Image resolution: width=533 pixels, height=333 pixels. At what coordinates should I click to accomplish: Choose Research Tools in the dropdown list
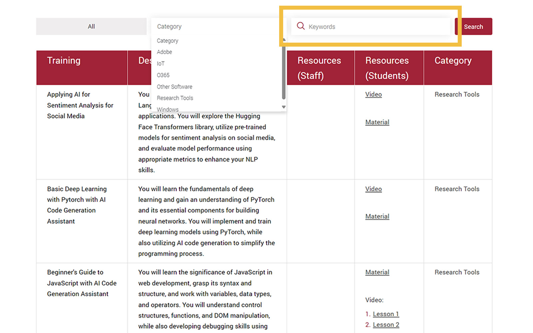(x=175, y=98)
